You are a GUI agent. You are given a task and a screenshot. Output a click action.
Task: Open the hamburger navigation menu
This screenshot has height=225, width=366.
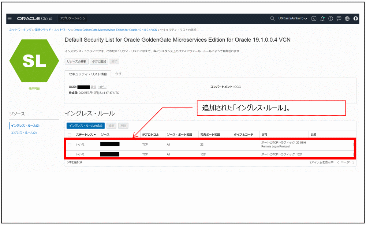tap(10, 18)
